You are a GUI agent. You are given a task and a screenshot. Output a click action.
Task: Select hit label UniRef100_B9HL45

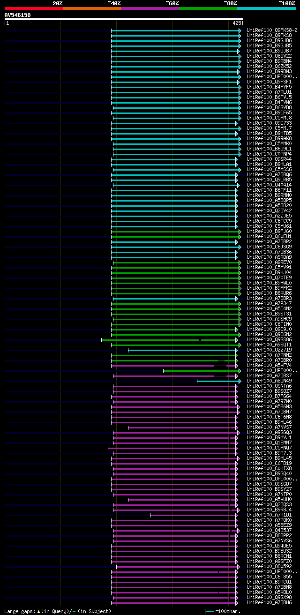tap(270, 458)
